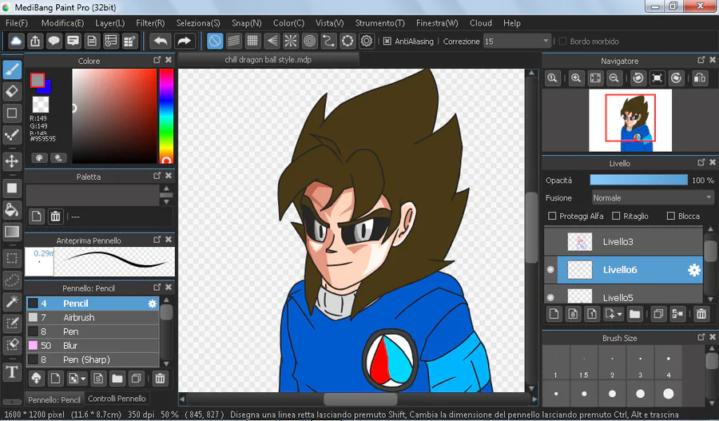This screenshot has height=421, width=719.
Task: Enable concentric circle snap
Action: (310, 42)
